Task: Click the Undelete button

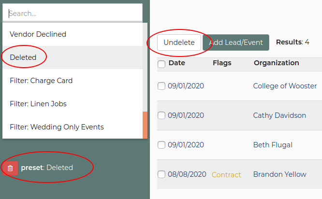Action: coord(179,43)
